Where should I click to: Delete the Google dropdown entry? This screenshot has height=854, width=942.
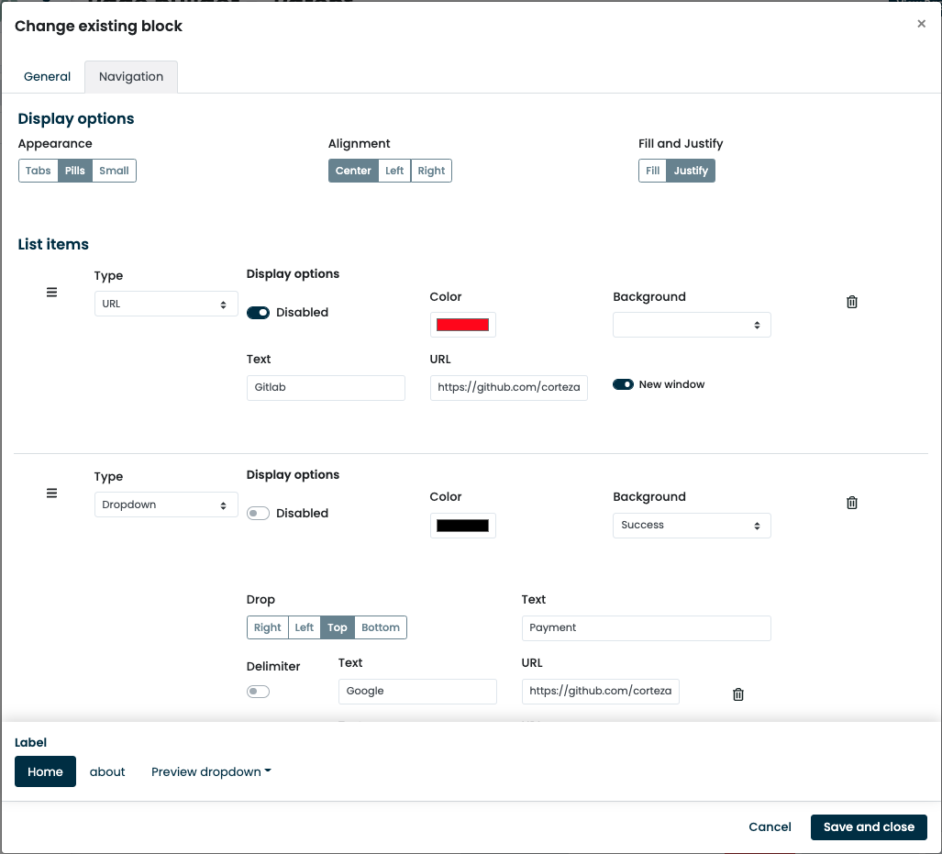click(738, 694)
